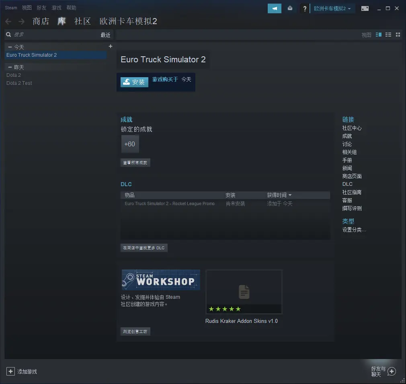Screen dimensions: 406x384
Task: Click the +60 locked achievements tile
Action: tap(130, 144)
